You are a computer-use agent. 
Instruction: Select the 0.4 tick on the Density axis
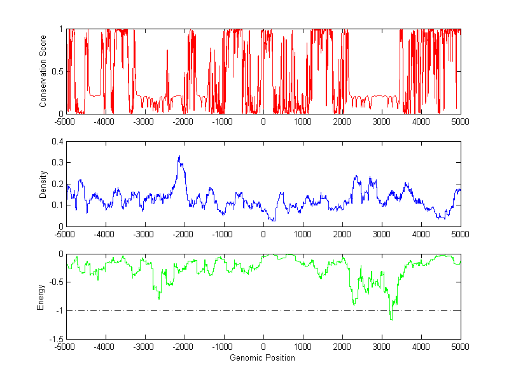click(x=57, y=141)
